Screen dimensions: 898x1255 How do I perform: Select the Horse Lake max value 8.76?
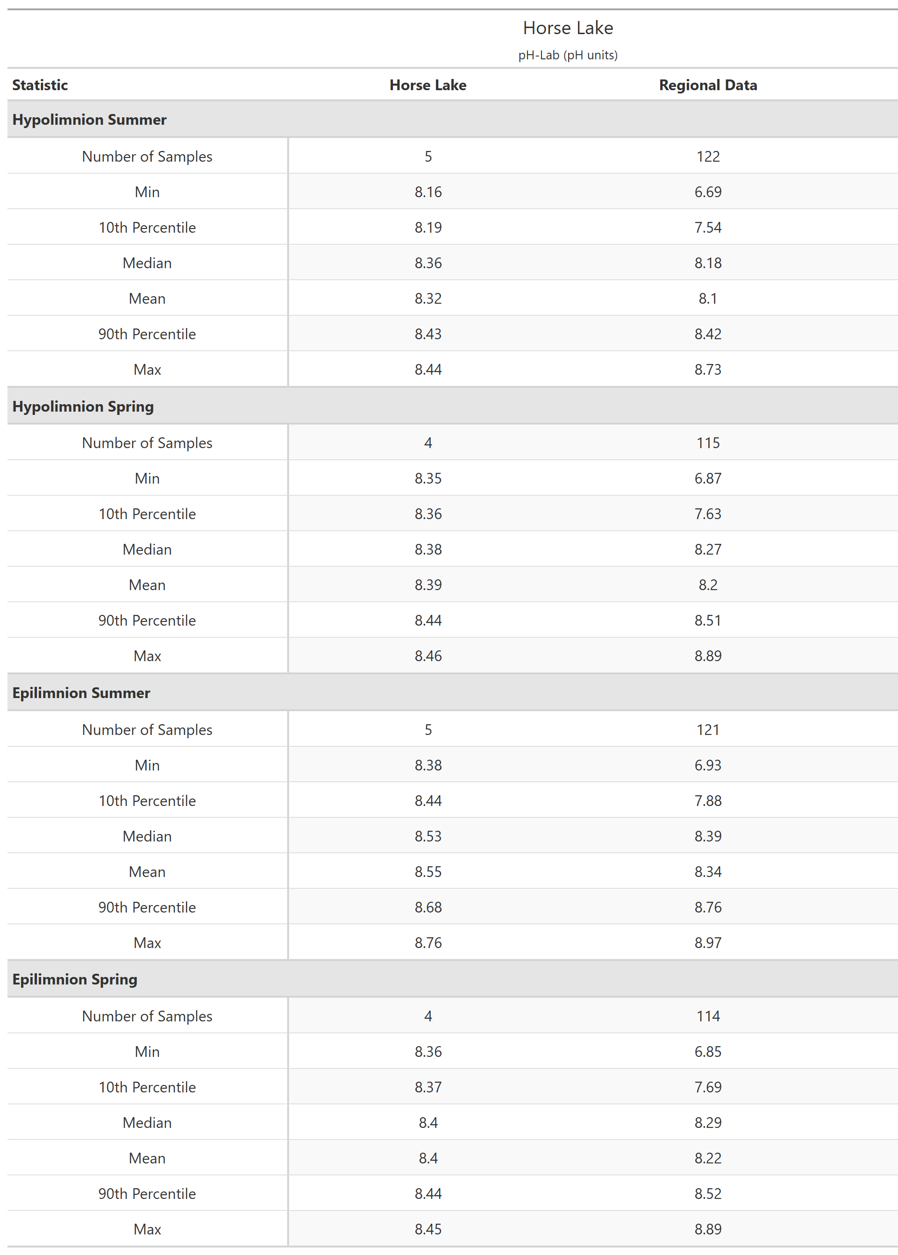coord(428,942)
